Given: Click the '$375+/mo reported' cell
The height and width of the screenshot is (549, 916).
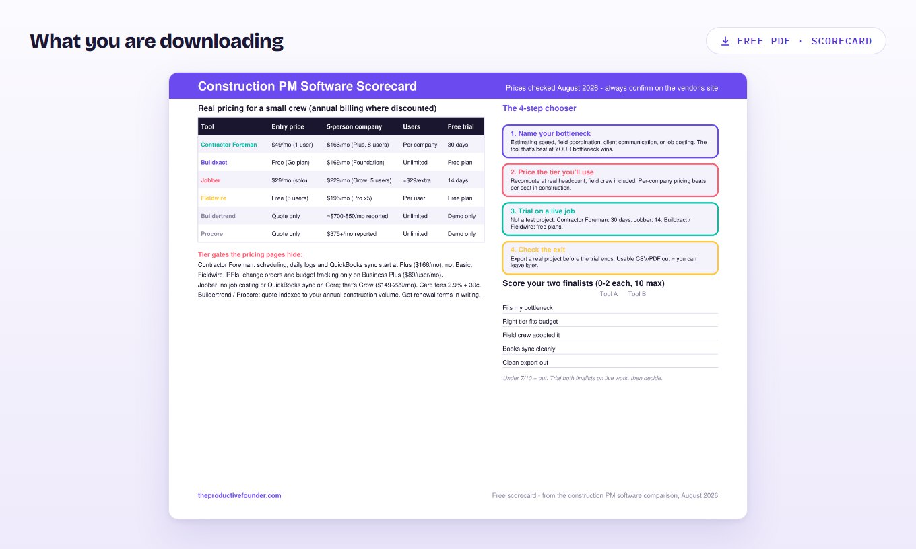Looking at the screenshot, I should (352, 234).
